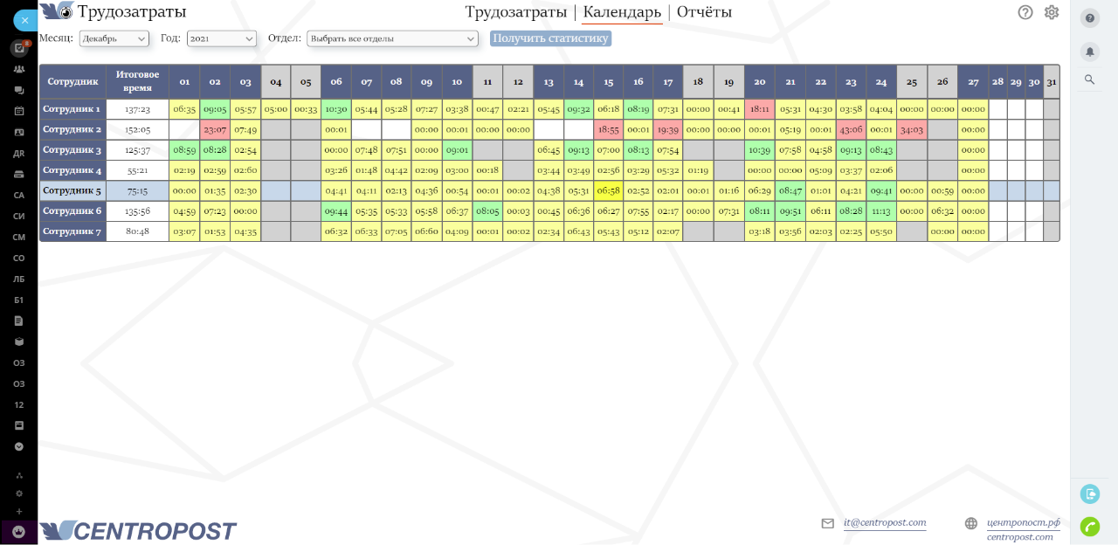Open the центропост.рф website link
The width and height of the screenshot is (1118, 545).
tap(1024, 523)
